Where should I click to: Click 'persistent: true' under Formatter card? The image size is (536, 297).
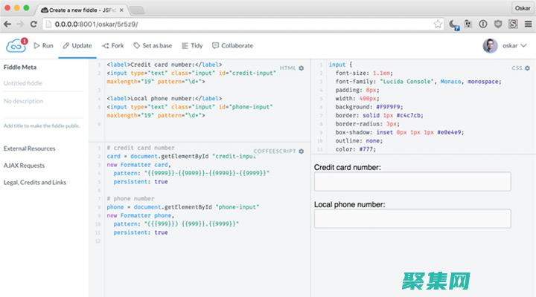click(141, 182)
